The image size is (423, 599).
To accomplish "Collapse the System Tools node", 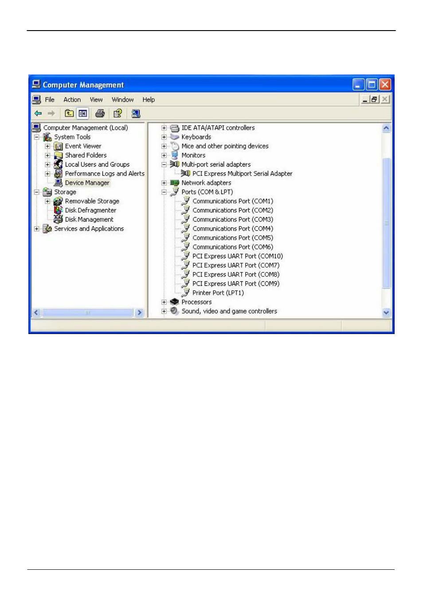I will point(37,137).
